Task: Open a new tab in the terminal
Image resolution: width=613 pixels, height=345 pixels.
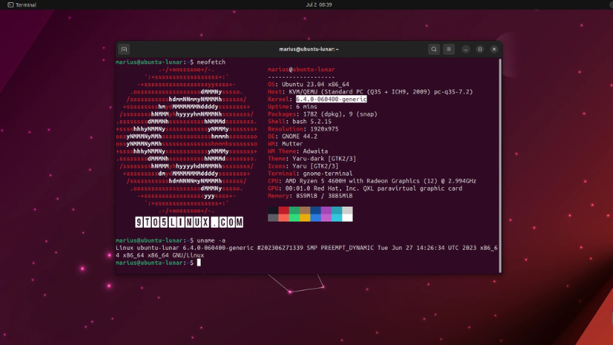Action: click(x=124, y=50)
